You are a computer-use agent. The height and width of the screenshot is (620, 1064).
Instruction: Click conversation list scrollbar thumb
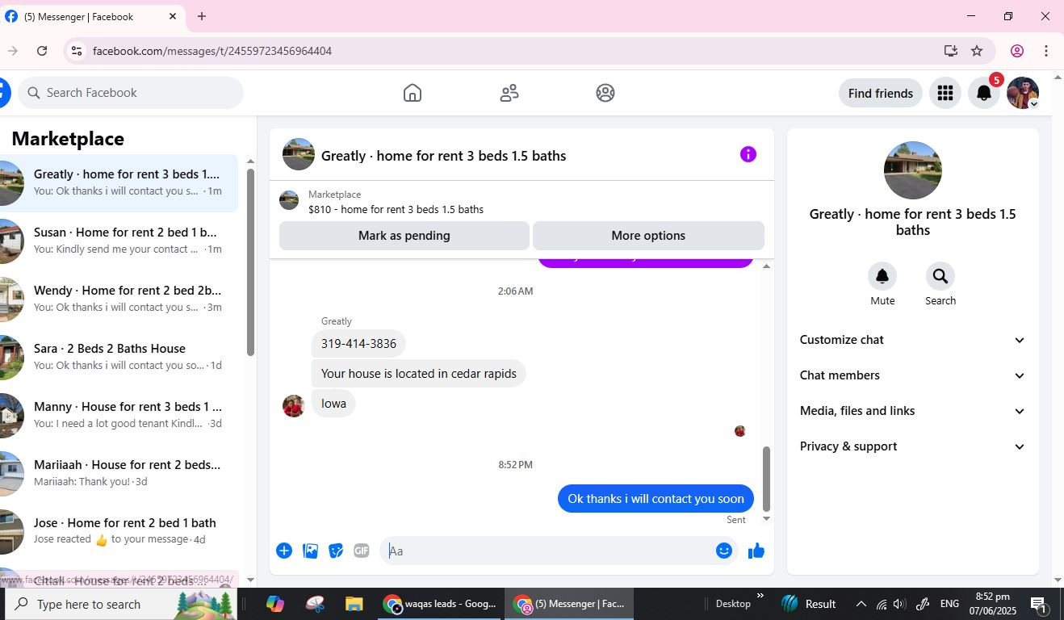click(250, 262)
